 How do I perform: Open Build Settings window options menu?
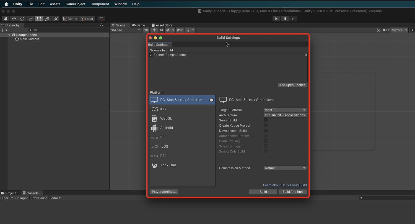point(306,44)
